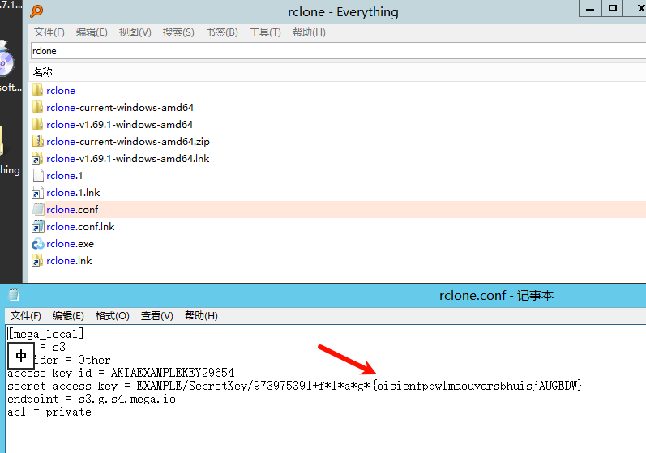Click the search box containing rclone
The width and height of the screenshot is (646, 453).
click(324, 51)
